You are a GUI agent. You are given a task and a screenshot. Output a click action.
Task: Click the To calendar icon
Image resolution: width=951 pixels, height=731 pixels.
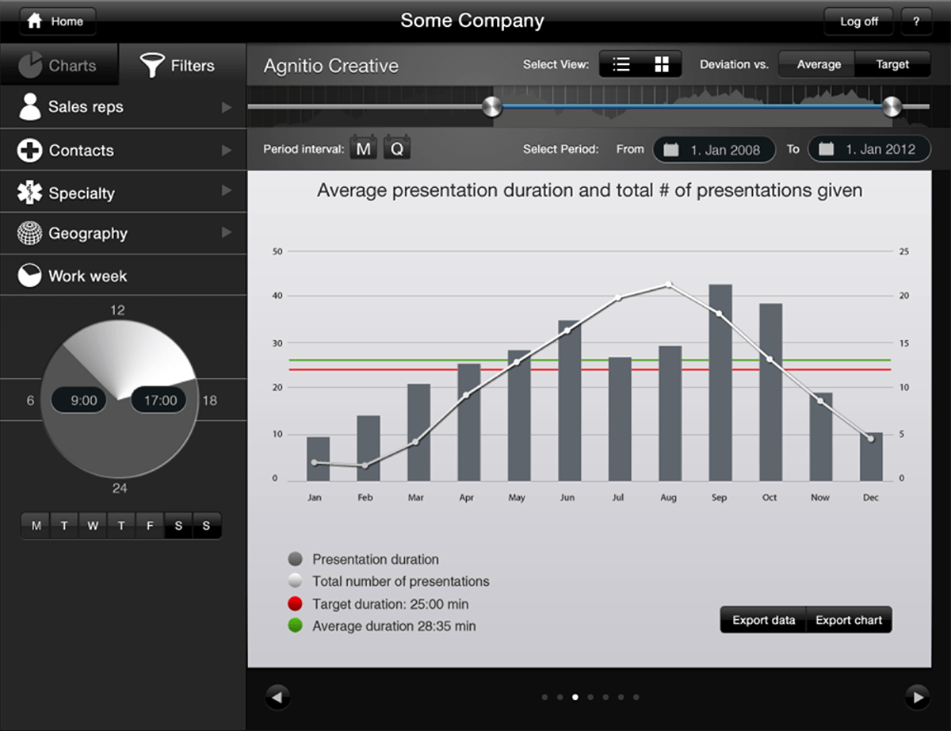[x=827, y=149]
